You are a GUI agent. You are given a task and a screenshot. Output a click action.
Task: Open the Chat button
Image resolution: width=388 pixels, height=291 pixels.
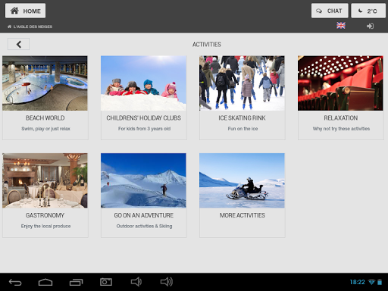coord(330,11)
